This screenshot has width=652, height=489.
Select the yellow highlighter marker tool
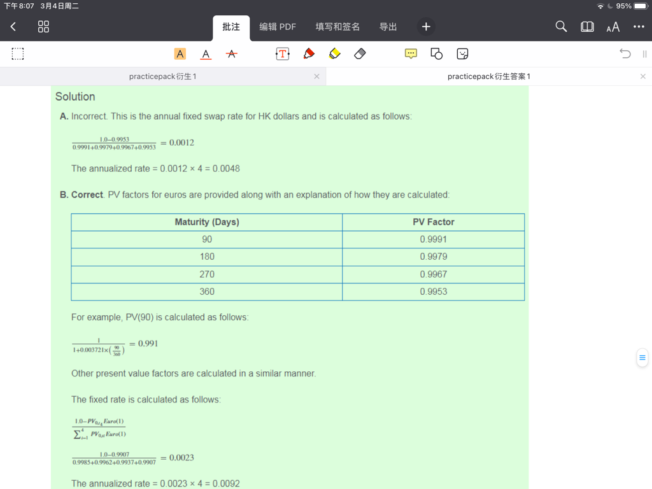point(334,53)
